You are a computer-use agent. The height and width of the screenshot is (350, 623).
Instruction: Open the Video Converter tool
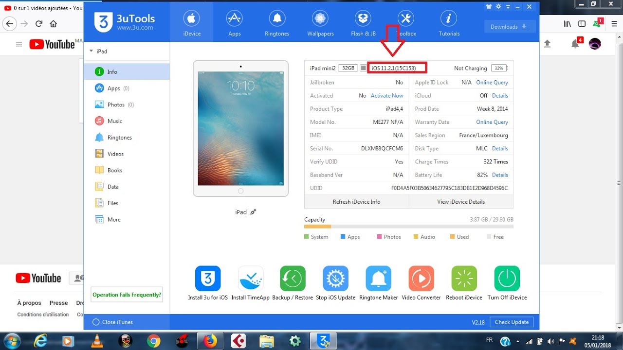421,279
